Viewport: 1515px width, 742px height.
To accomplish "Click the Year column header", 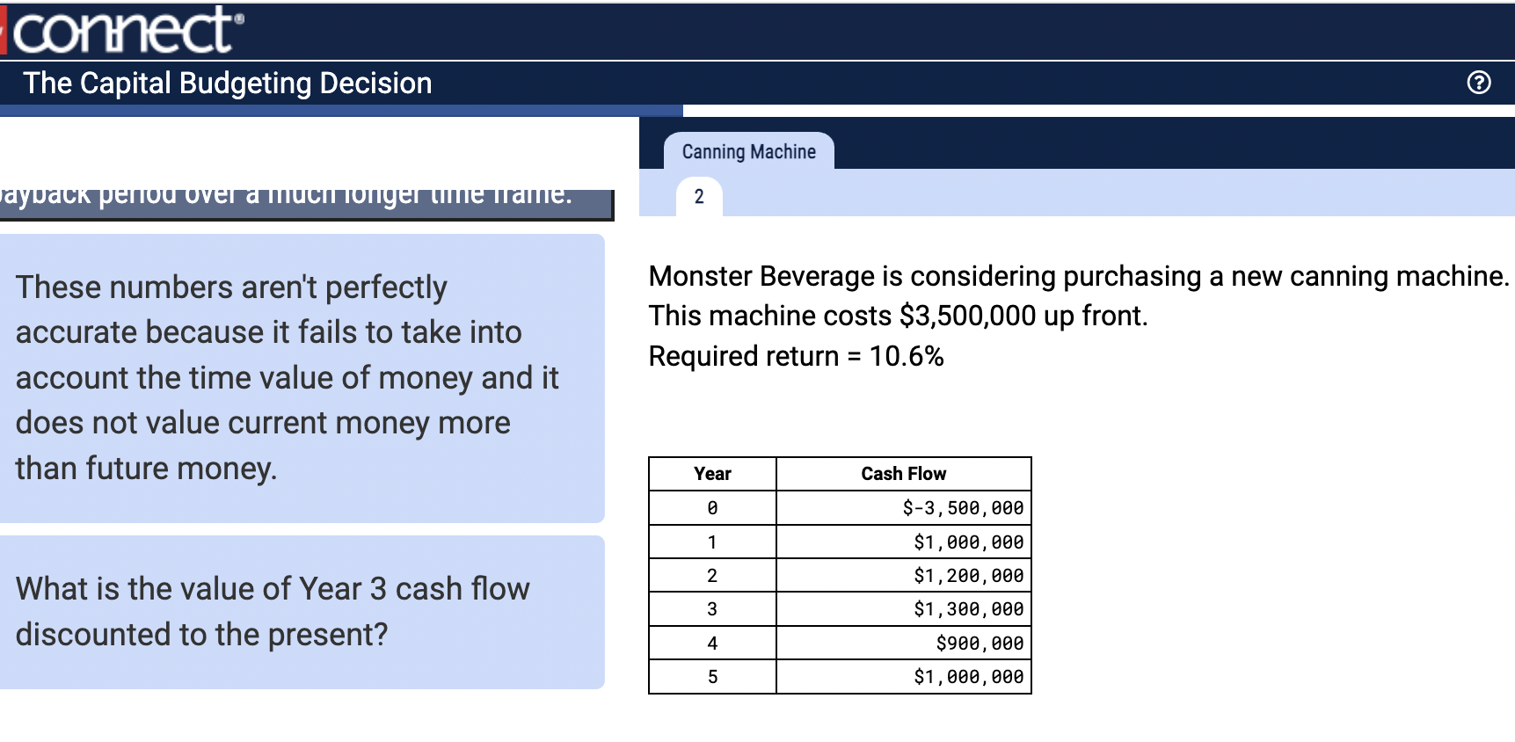I will 712,474.
